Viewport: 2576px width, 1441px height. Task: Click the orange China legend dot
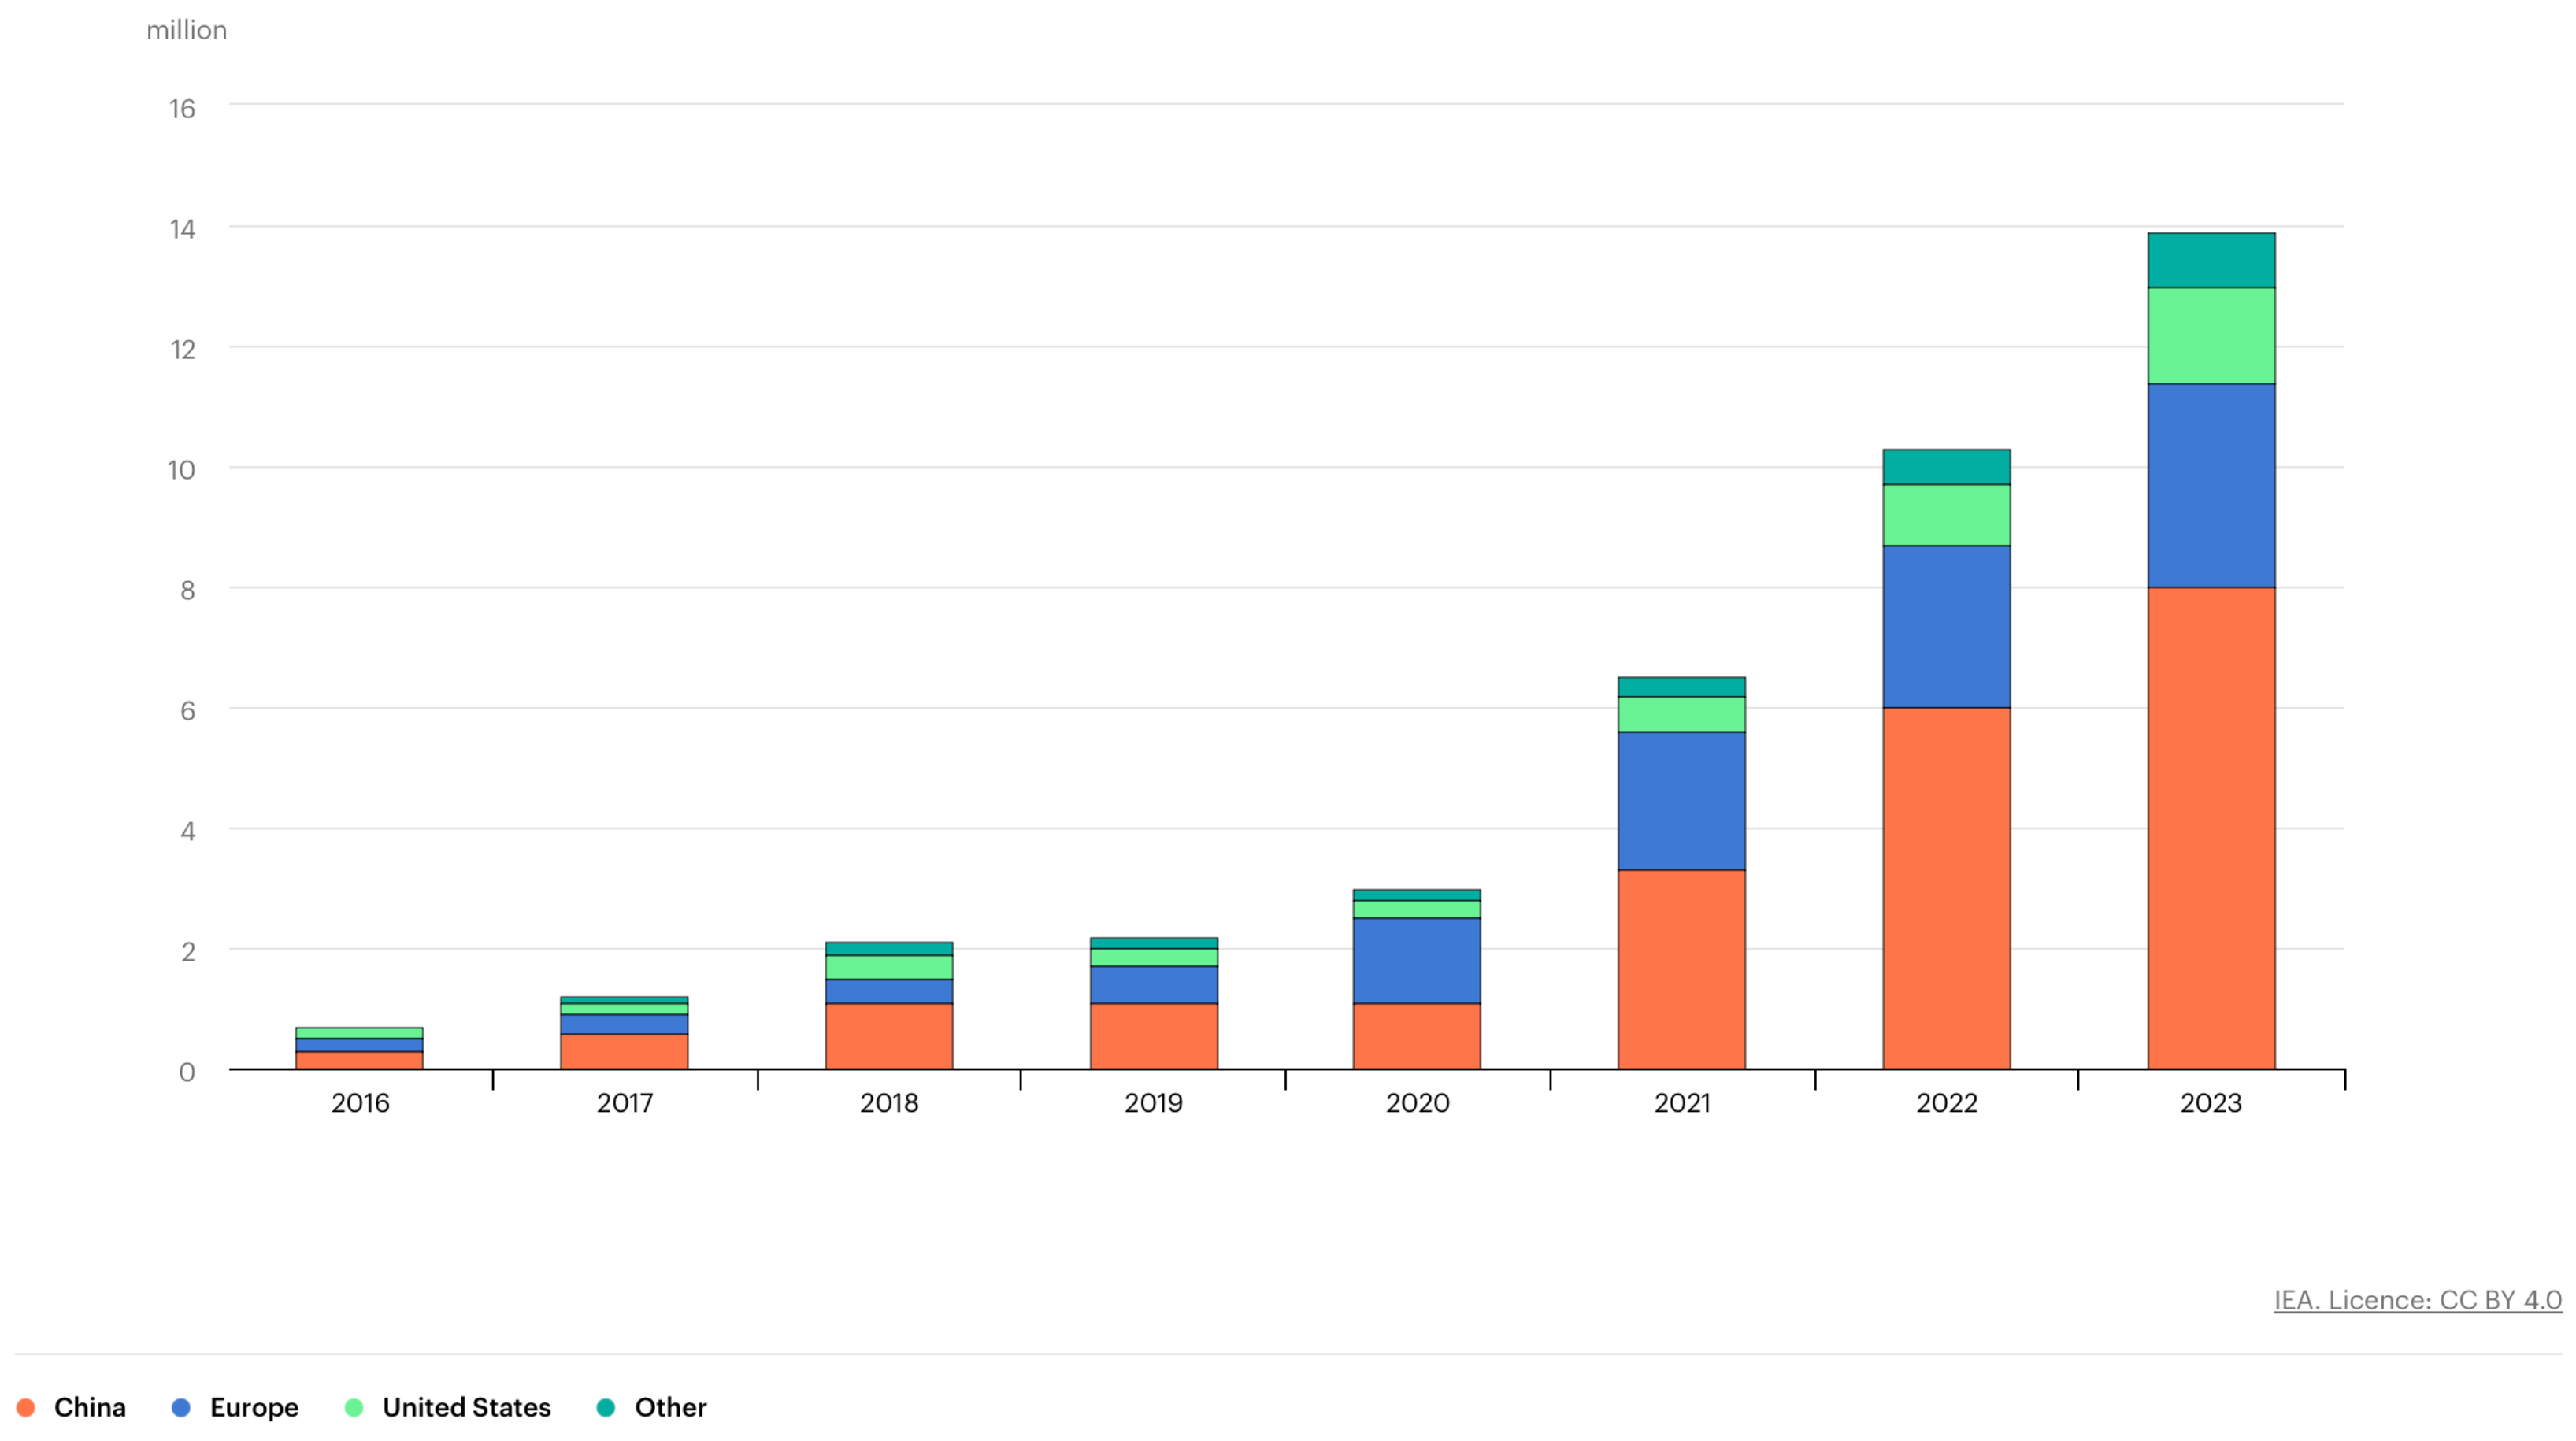click(26, 1408)
